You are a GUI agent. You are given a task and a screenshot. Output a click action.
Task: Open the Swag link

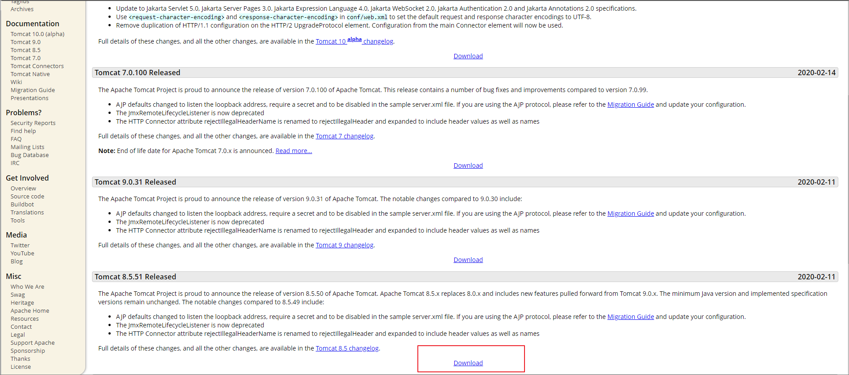(18, 294)
